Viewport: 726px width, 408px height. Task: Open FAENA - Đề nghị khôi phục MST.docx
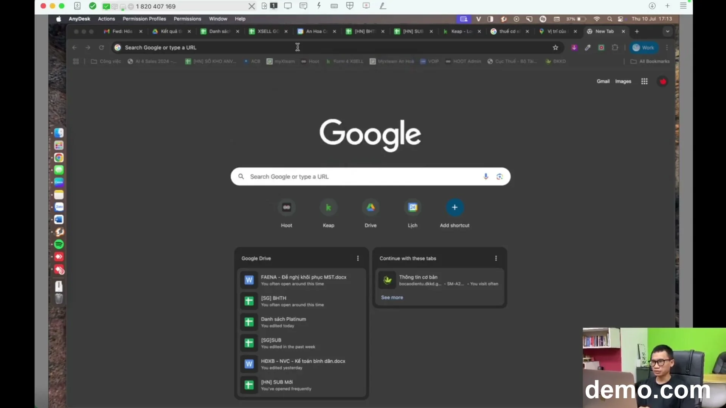pyautogui.click(x=302, y=280)
